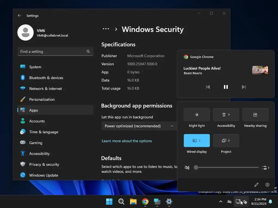278x208 pixels.
Task: Focus the Find a setting search box
Action: (55, 51)
